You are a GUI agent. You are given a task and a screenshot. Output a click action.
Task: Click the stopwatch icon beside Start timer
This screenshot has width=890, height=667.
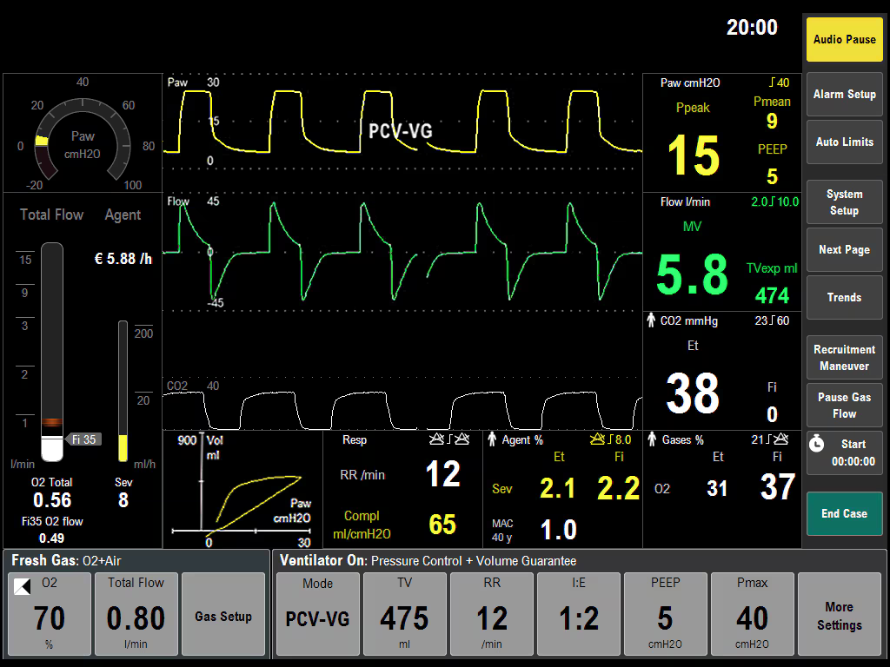coord(816,444)
